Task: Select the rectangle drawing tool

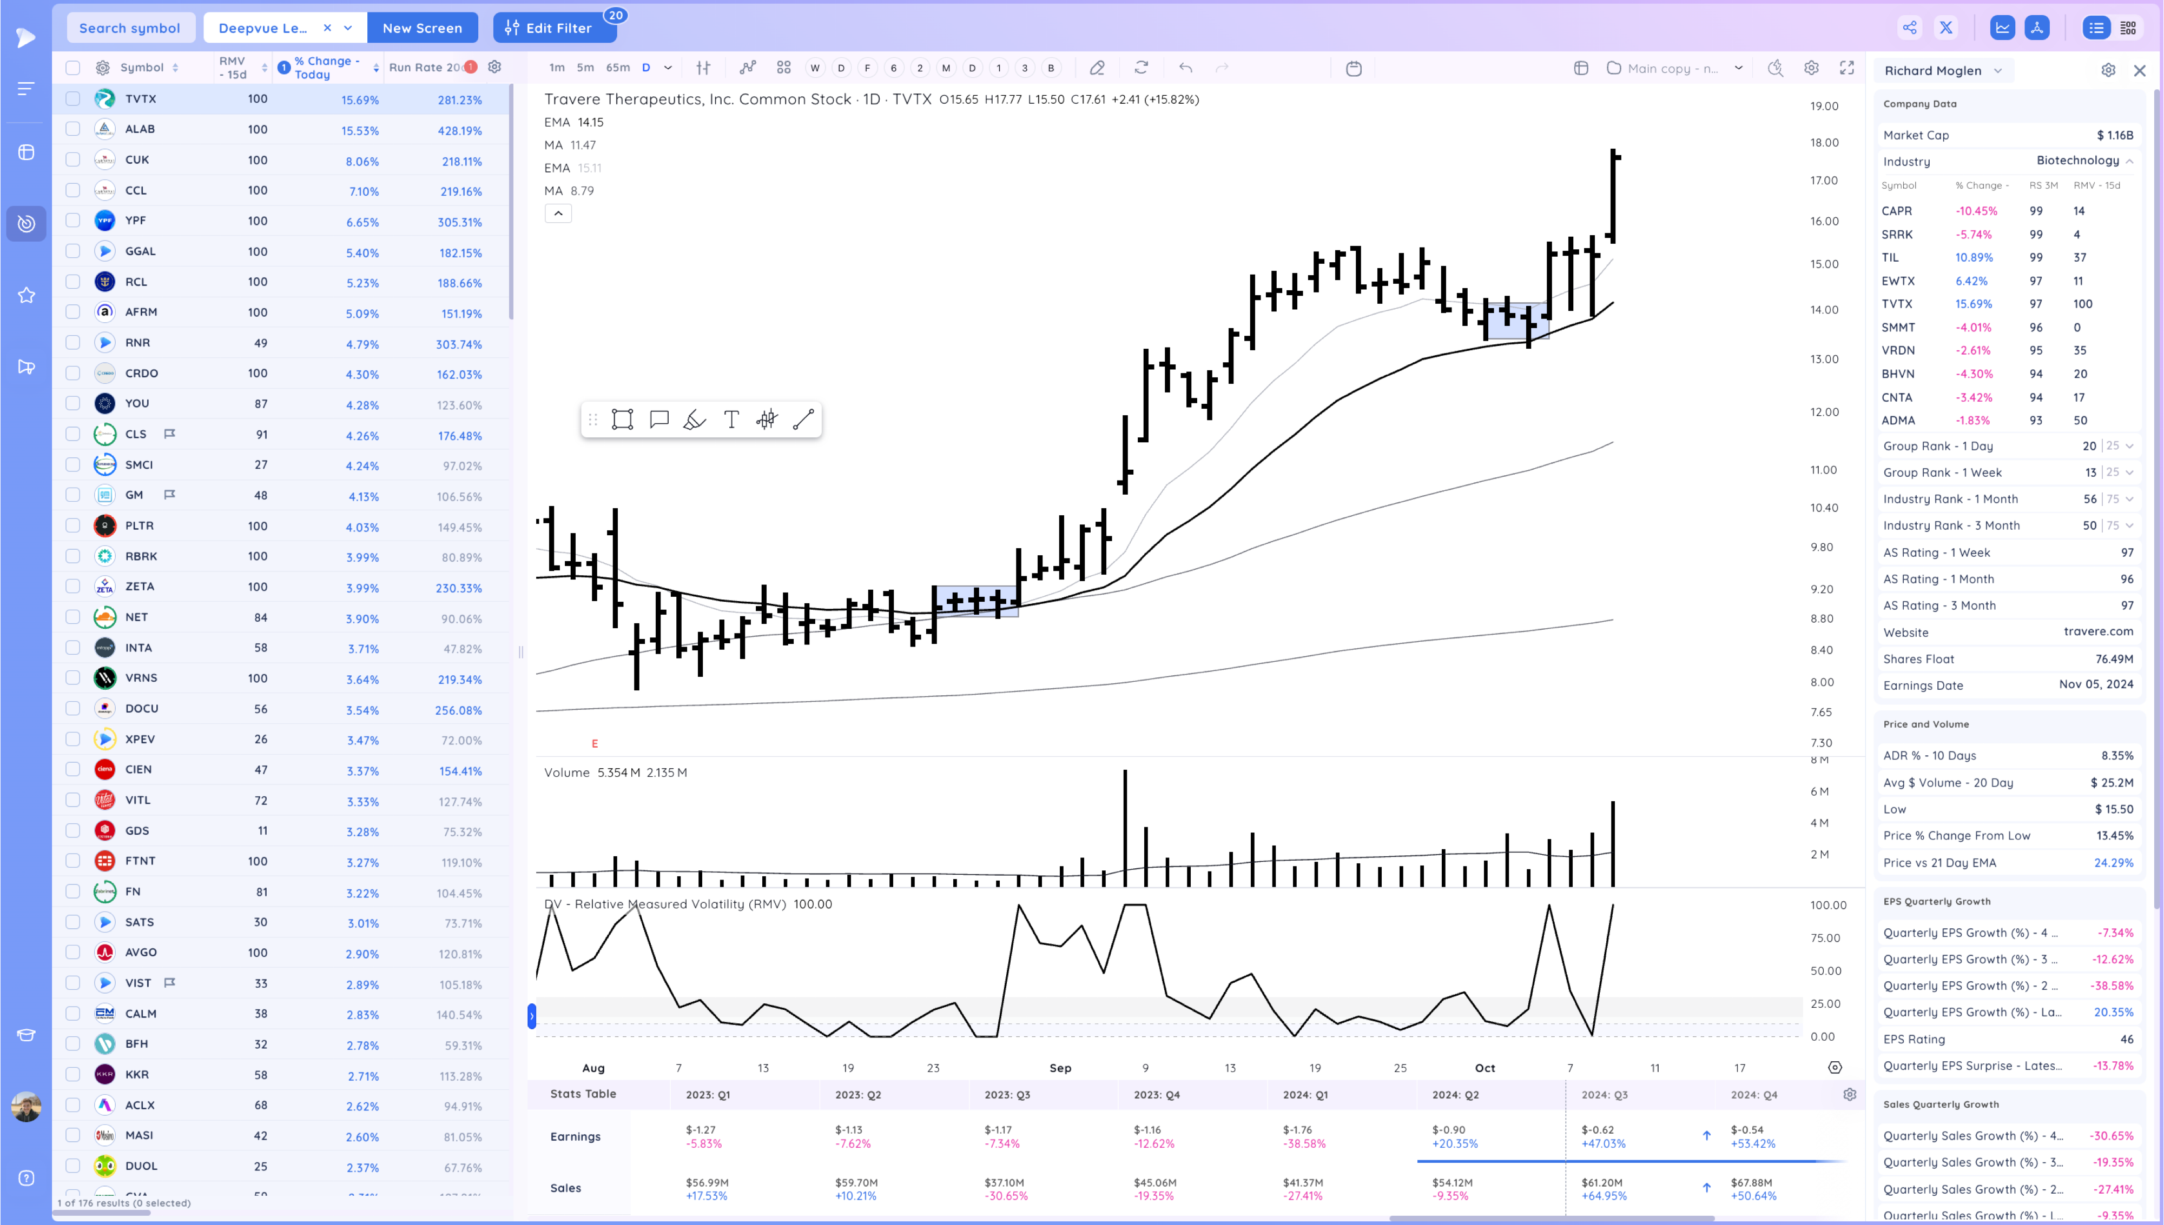Action: 622,419
